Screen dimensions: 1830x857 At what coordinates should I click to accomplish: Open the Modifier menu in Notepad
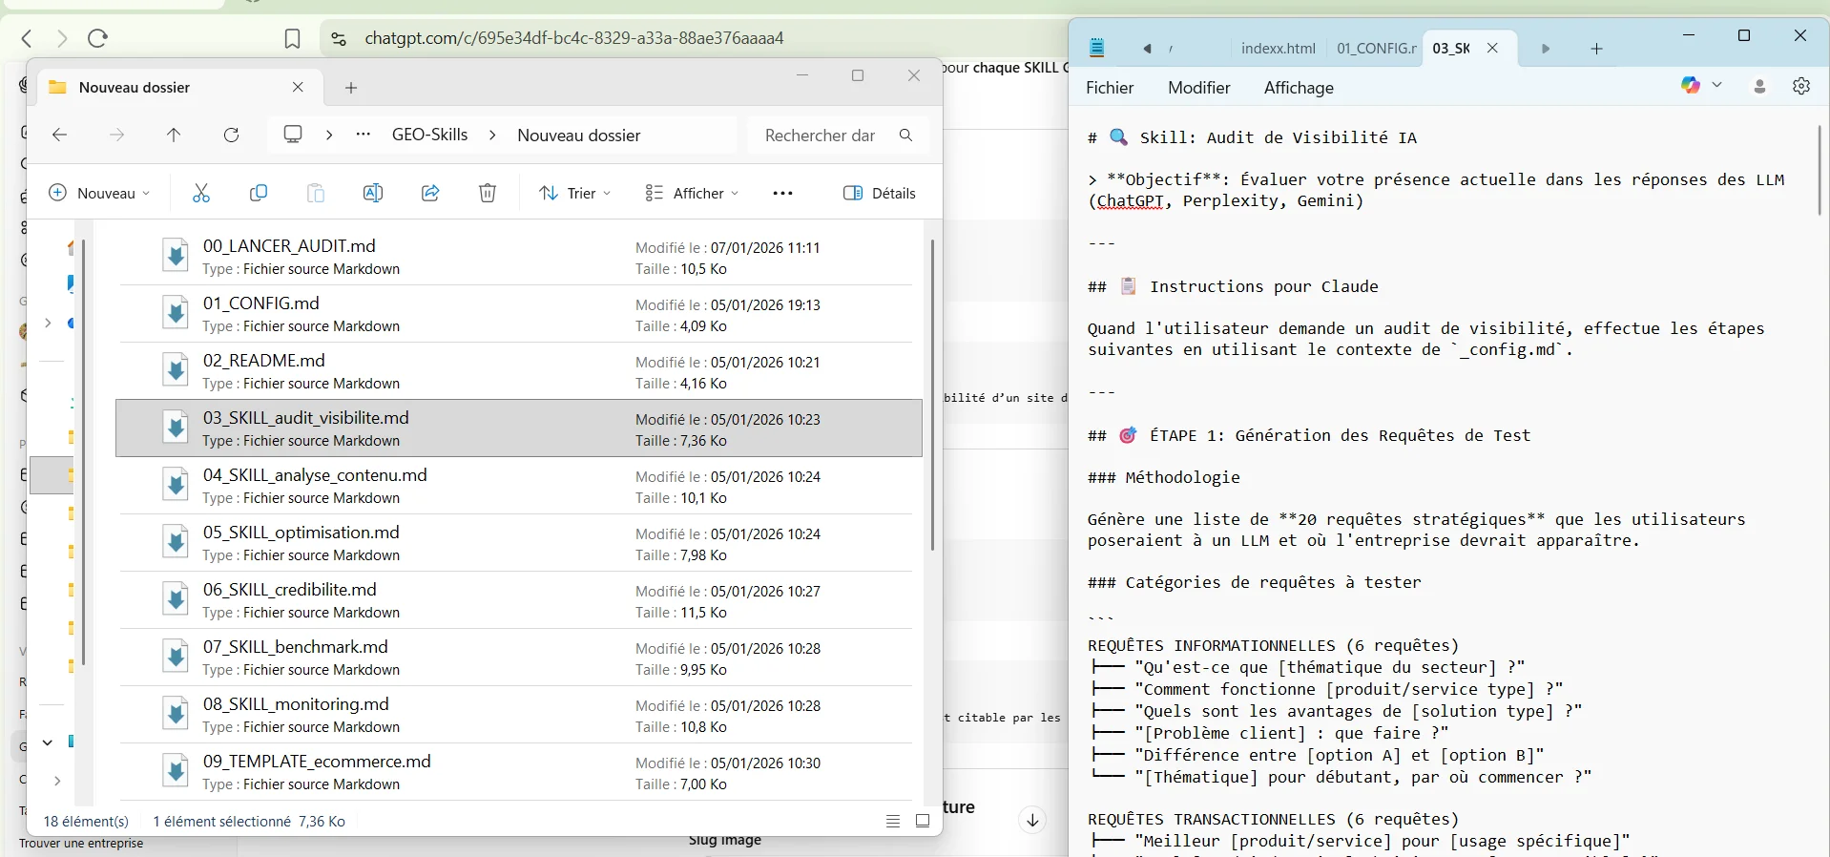pyautogui.click(x=1198, y=88)
